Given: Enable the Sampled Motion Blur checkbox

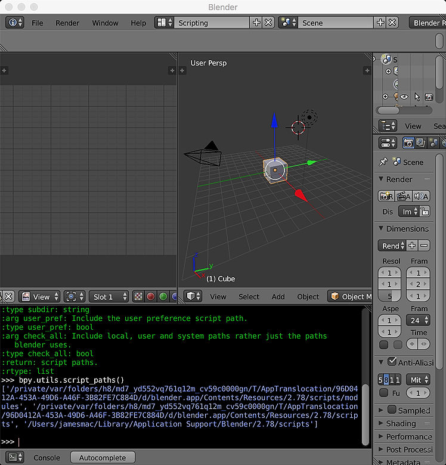Looking at the screenshot, I should 392,410.
